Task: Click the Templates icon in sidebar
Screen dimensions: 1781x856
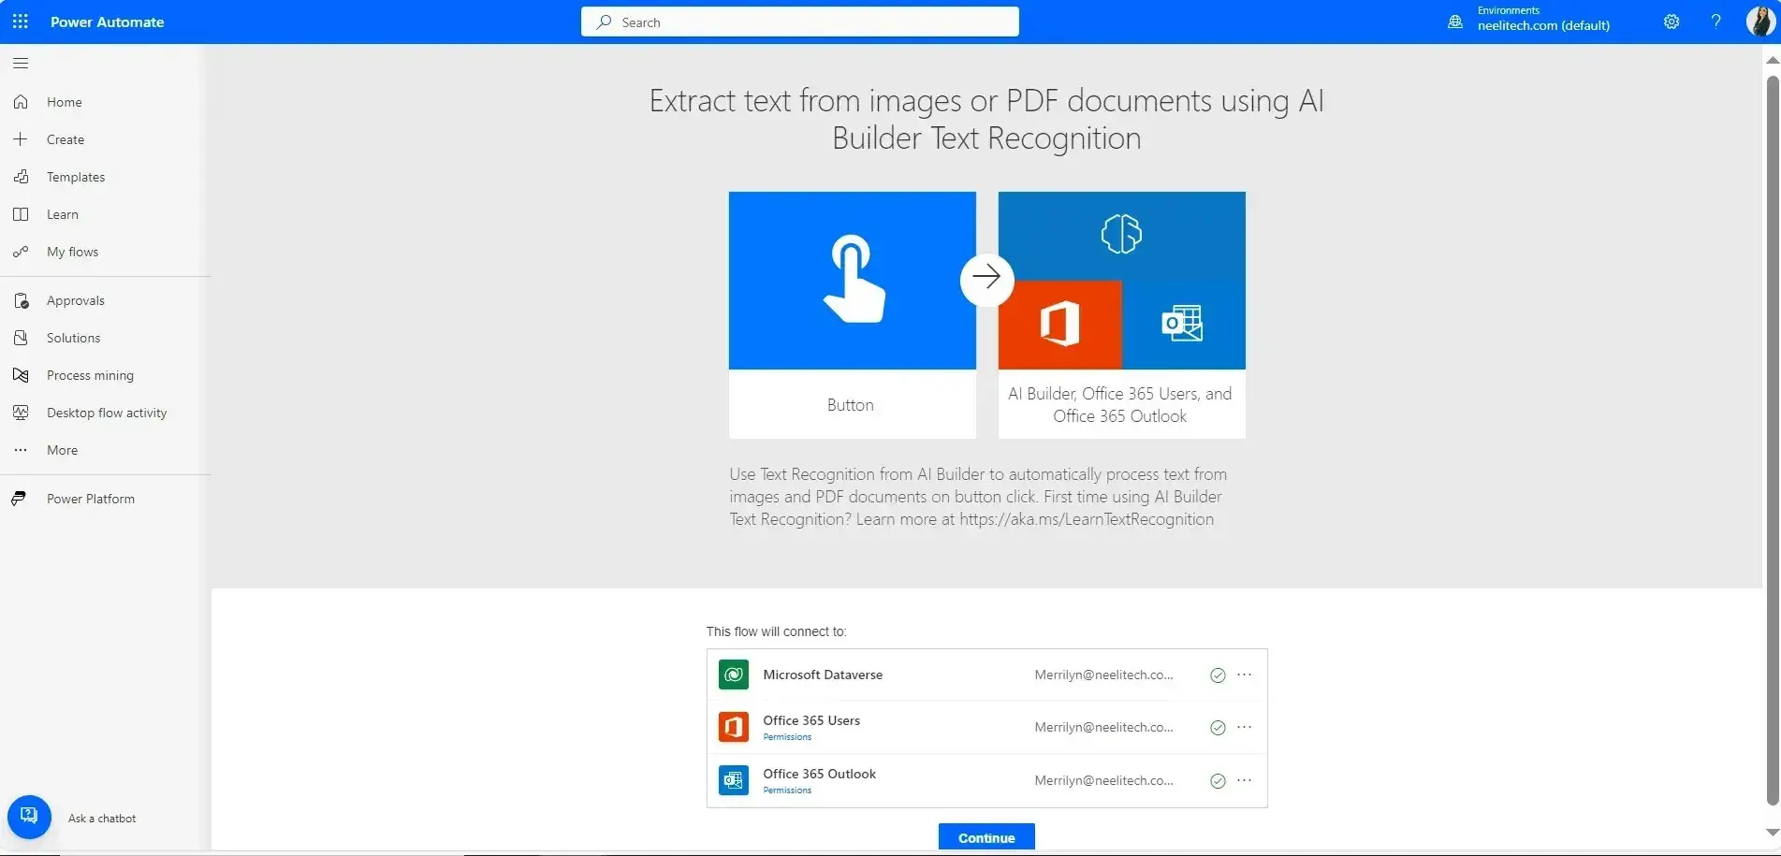Action: (x=21, y=177)
